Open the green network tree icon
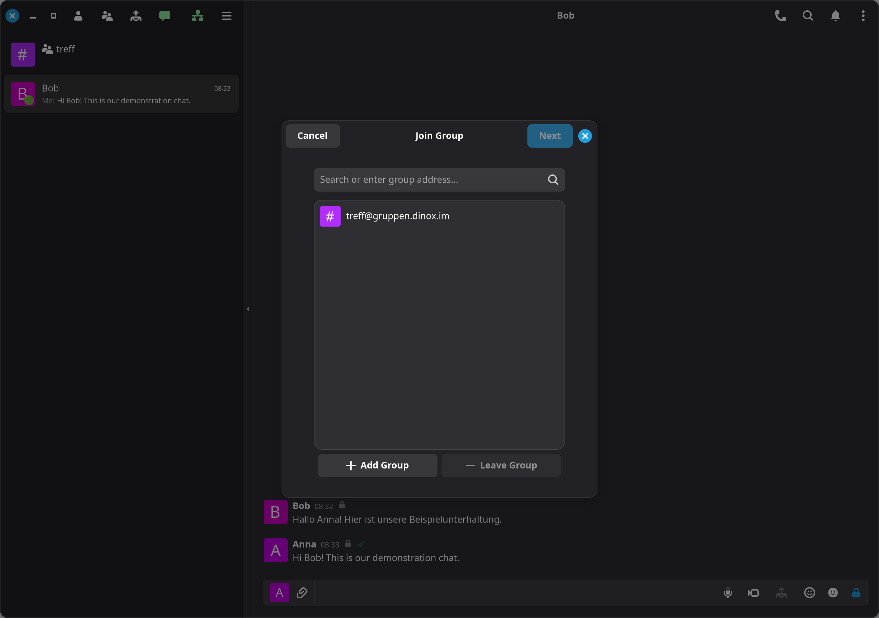879x618 pixels. click(197, 16)
